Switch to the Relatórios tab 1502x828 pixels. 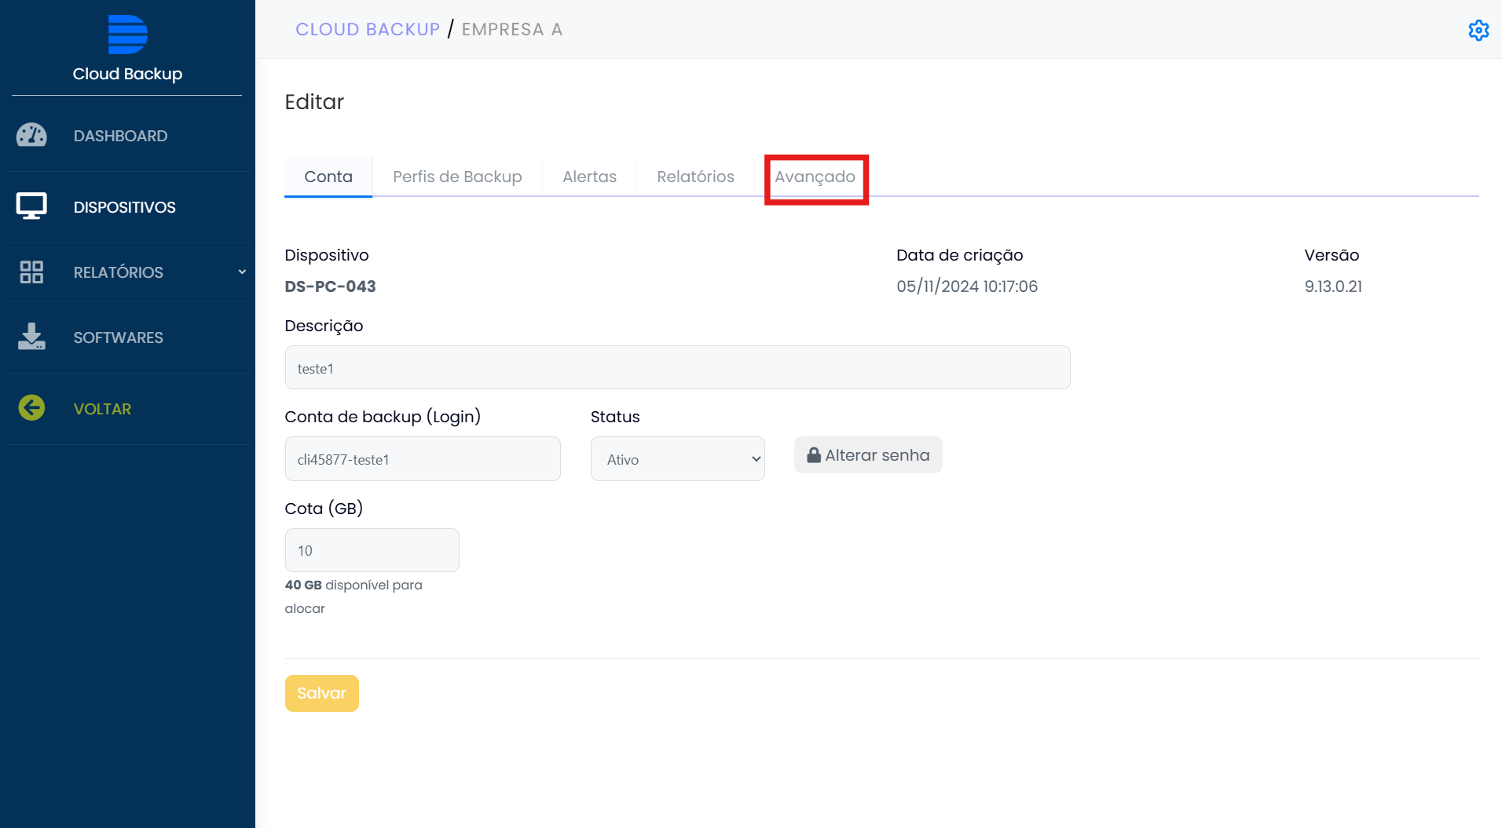[x=695, y=177]
